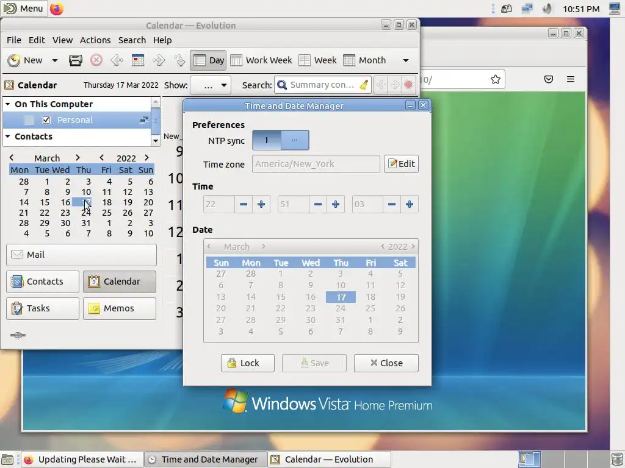Viewport: 625px width, 468px height.
Task: Switch to Mail view
Action: click(x=81, y=255)
